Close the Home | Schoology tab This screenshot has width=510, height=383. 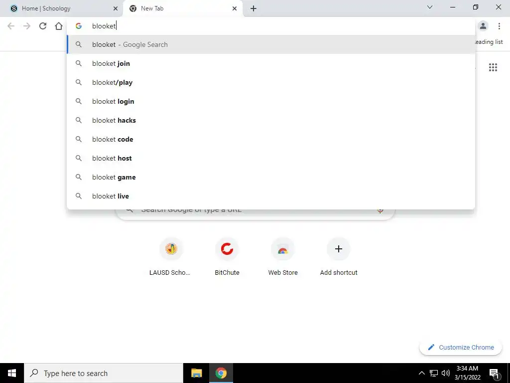pyautogui.click(x=115, y=8)
